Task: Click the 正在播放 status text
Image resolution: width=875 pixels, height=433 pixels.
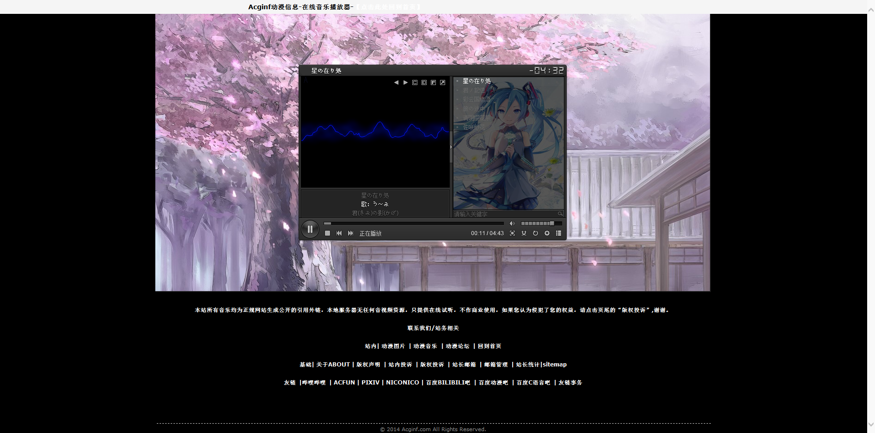Action: tap(371, 233)
